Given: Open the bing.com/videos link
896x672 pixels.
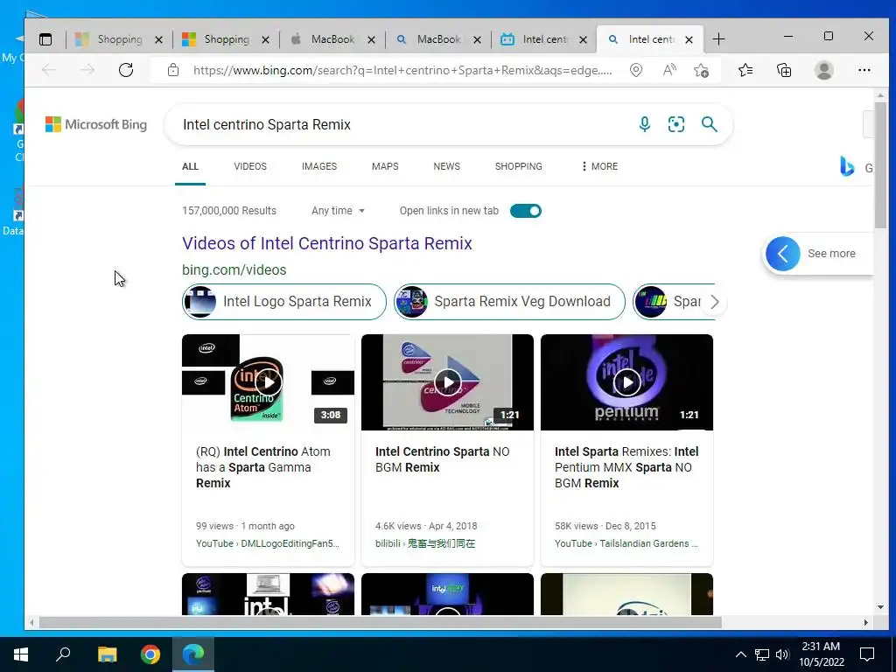Looking at the screenshot, I should 234,269.
